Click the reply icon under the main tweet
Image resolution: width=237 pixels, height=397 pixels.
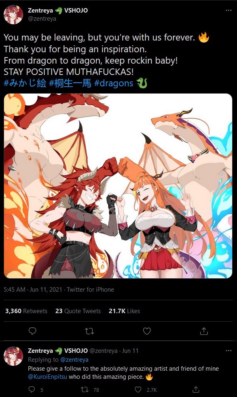[x=32, y=331]
